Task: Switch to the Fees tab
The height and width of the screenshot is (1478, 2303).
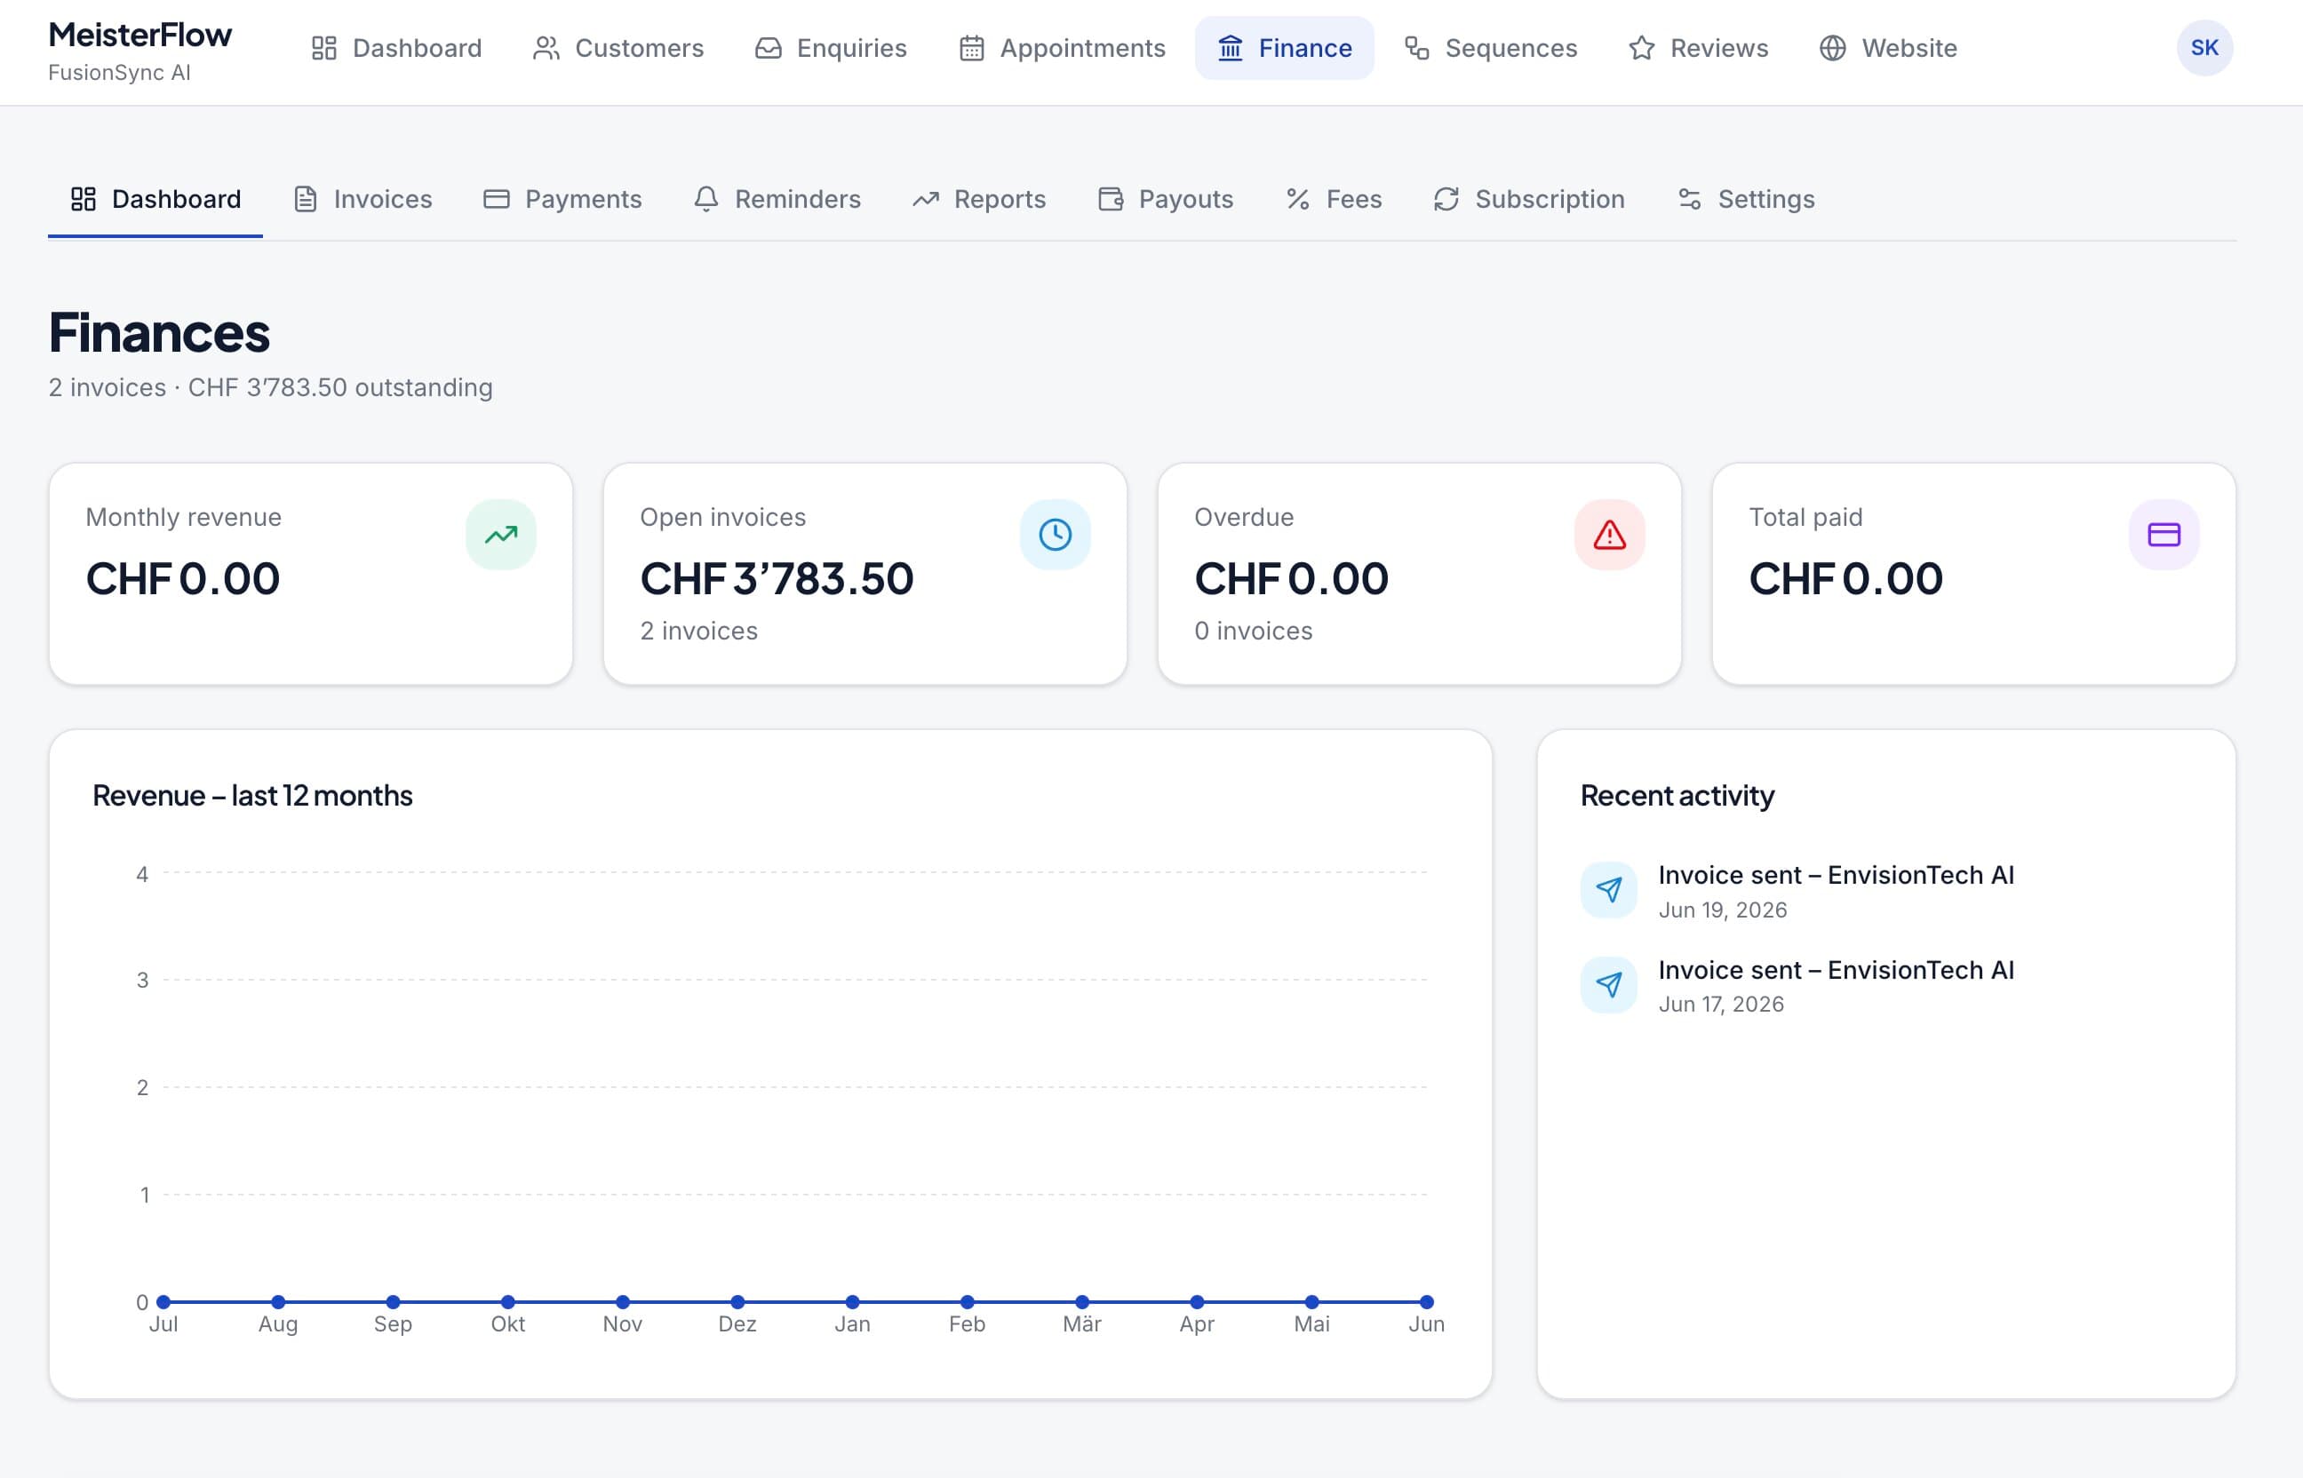Action: click(1334, 200)
